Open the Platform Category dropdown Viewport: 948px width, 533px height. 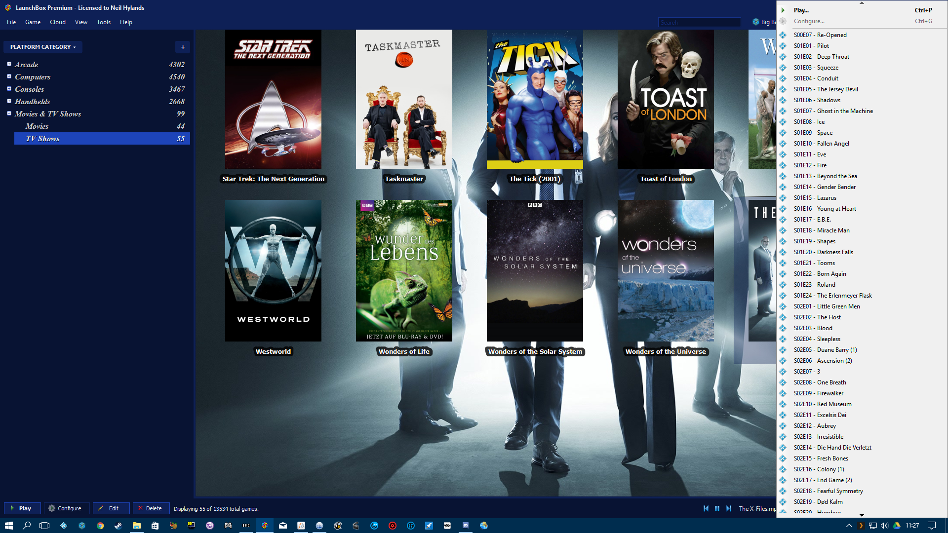[x=43, y=47]
